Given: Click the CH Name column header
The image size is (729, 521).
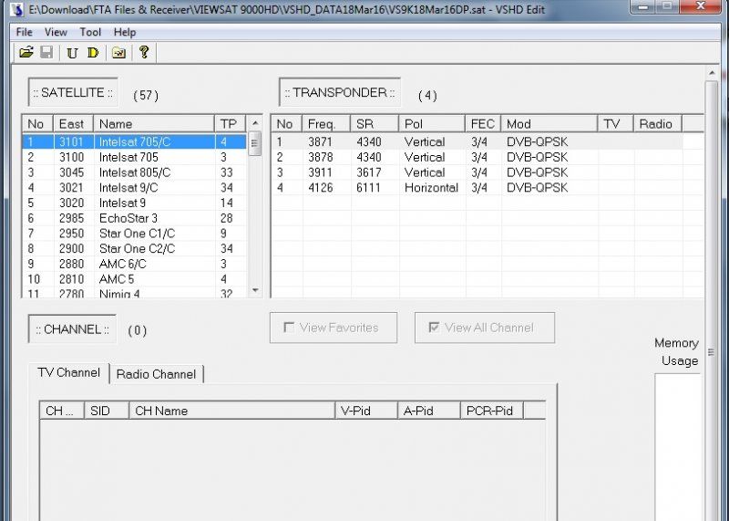Looking at the screenshot, I should click(x=231, y=411).
